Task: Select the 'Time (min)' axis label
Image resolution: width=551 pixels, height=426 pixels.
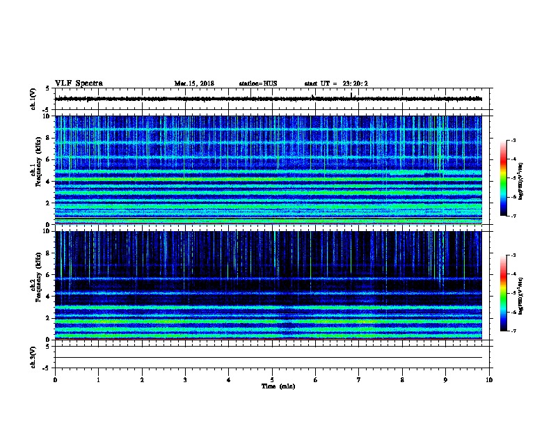Action: pos(278,386)
